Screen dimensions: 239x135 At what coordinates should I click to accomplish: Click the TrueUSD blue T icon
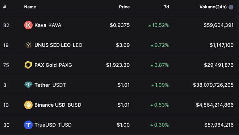pos(28,125)
